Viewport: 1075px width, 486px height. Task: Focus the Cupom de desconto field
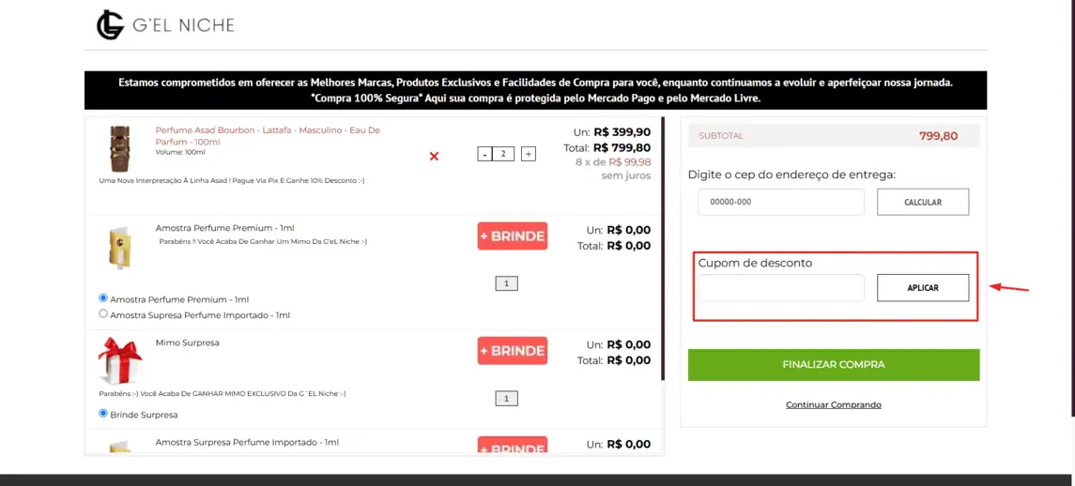pyautogui.click(x=781, y=288)
